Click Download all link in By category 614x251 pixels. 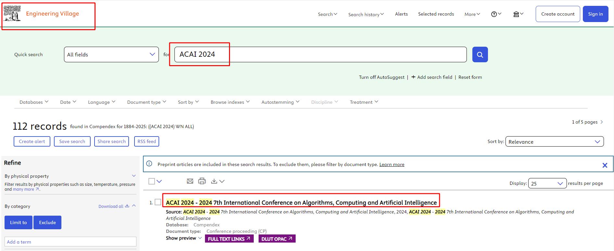[114, 206]
